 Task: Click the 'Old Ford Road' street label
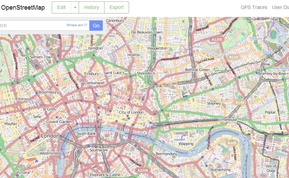pos(206,61)
